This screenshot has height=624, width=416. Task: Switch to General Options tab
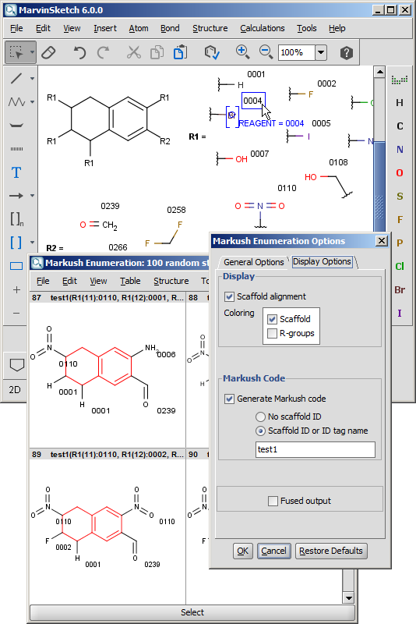pyautogui.click(x=253, y=262)
